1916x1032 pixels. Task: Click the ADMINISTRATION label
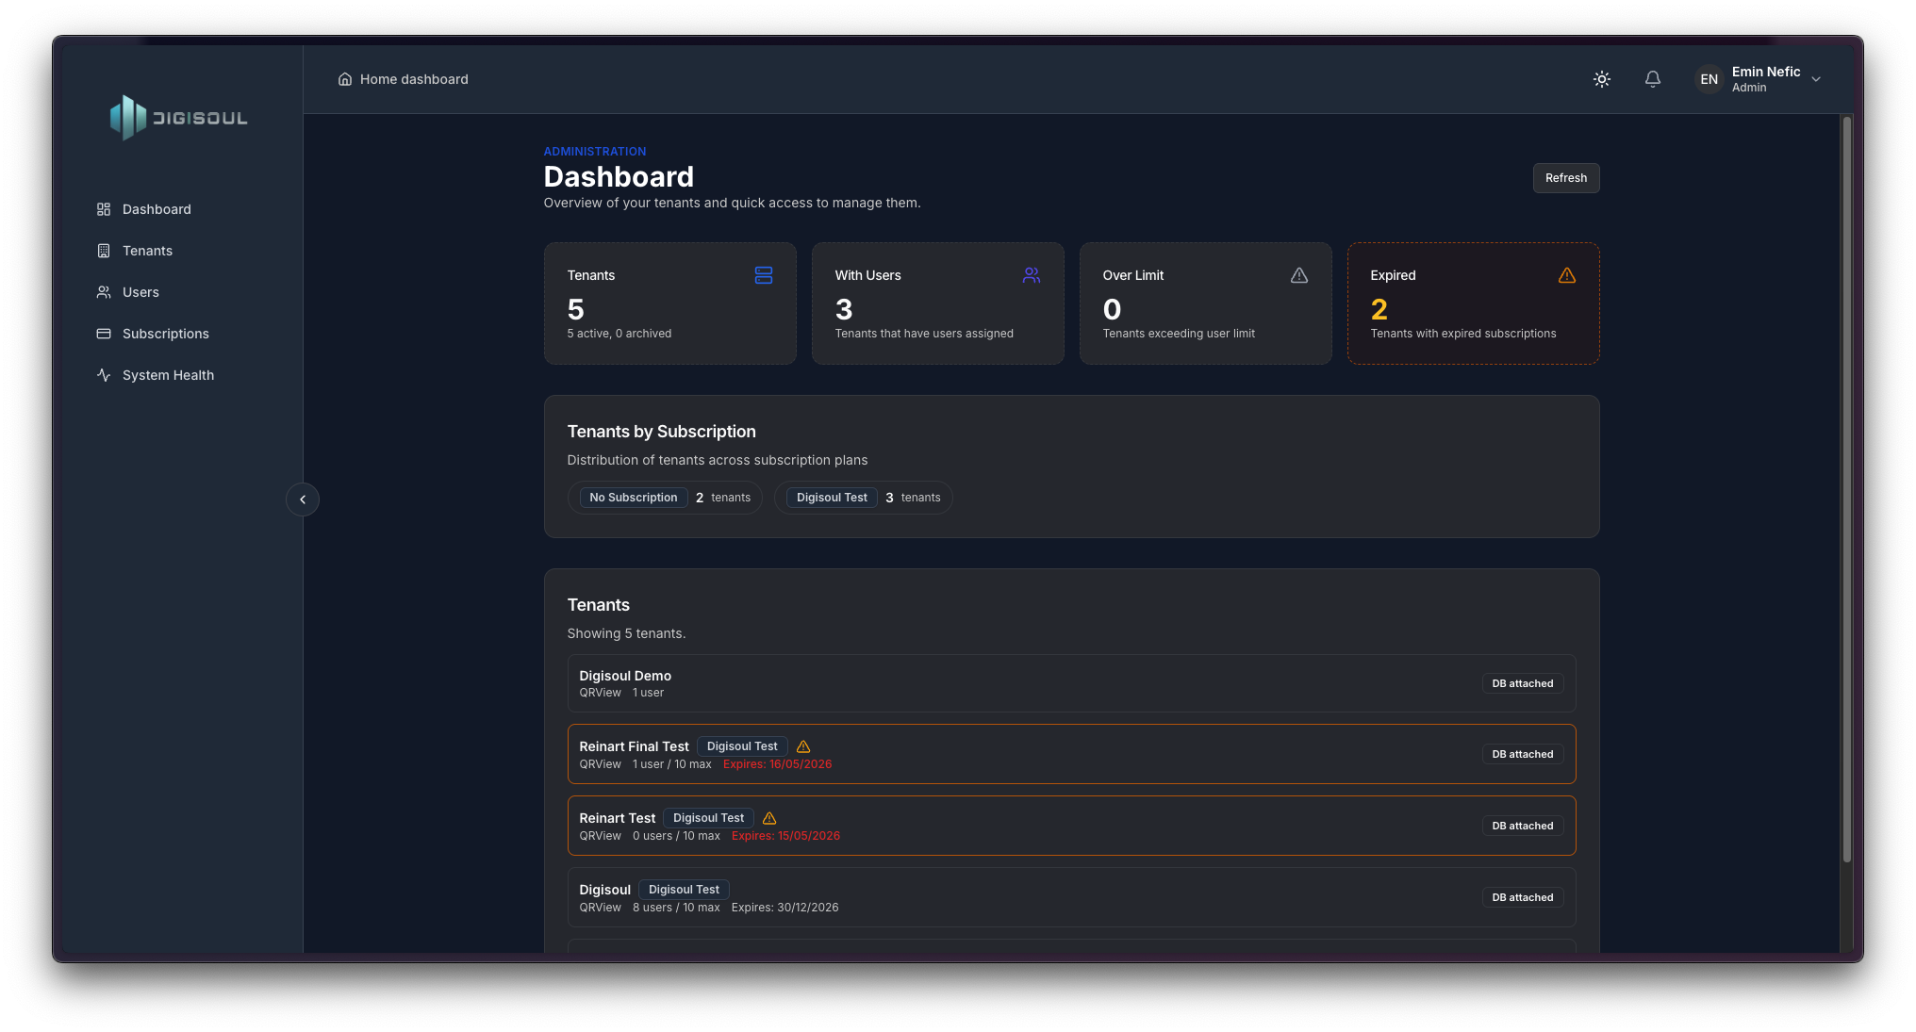(x=595, y=152)
